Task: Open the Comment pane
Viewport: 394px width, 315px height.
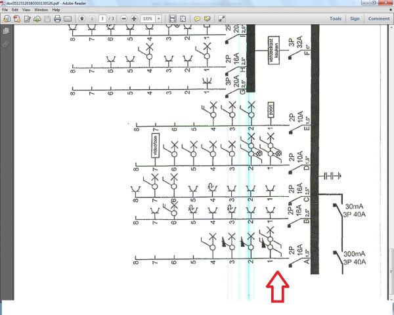Action: click(379, 18)
